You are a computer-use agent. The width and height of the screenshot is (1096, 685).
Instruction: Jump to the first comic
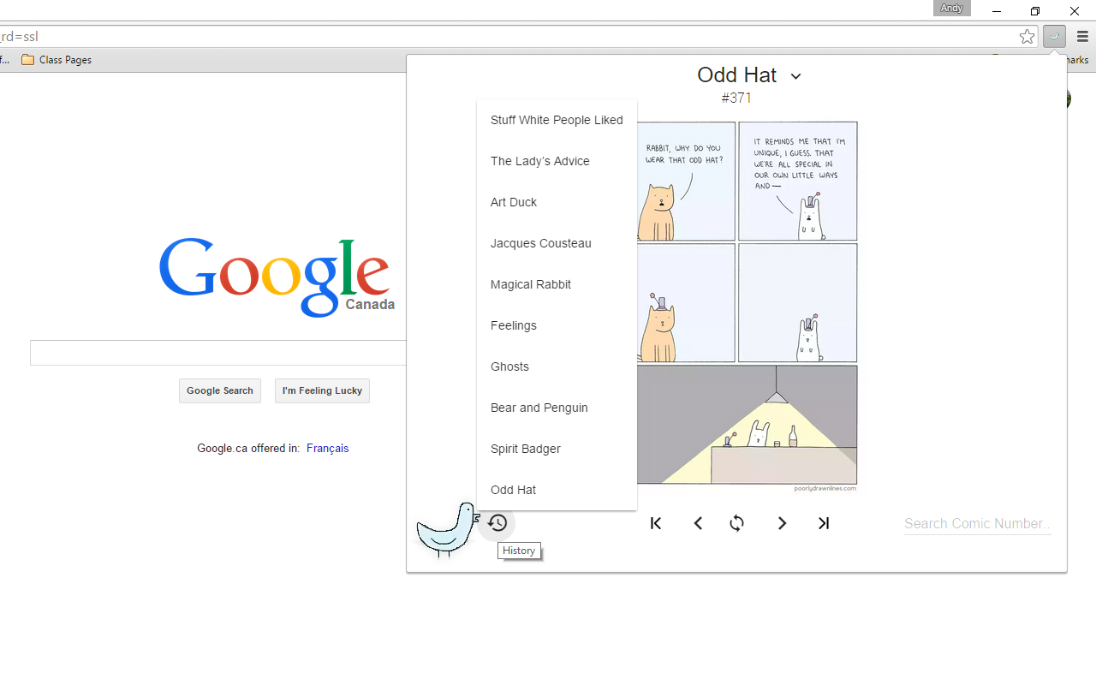click(656, 523)
